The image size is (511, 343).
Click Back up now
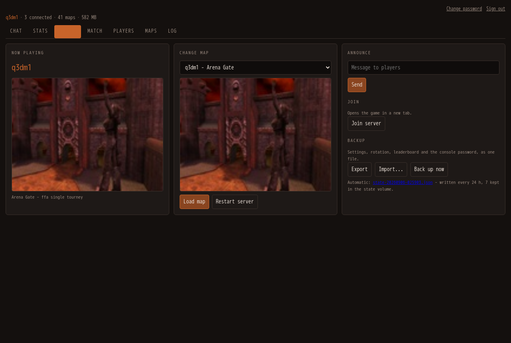429,170
